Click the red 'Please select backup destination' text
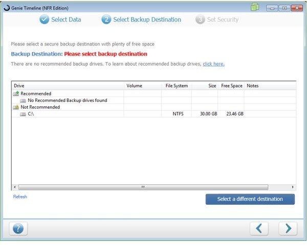Image resolution: width=307 pixels, height=246 pixels. click(106, 54)
